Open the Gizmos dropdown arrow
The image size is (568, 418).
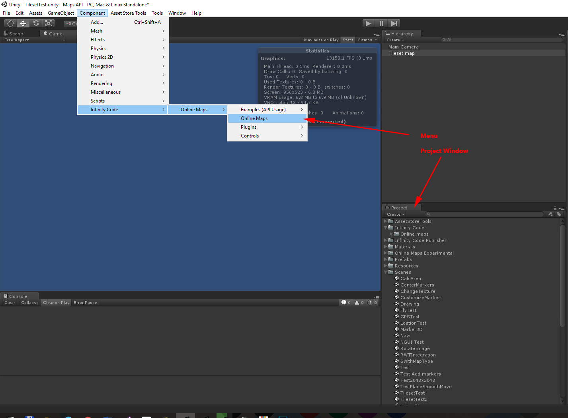point(376,40)
